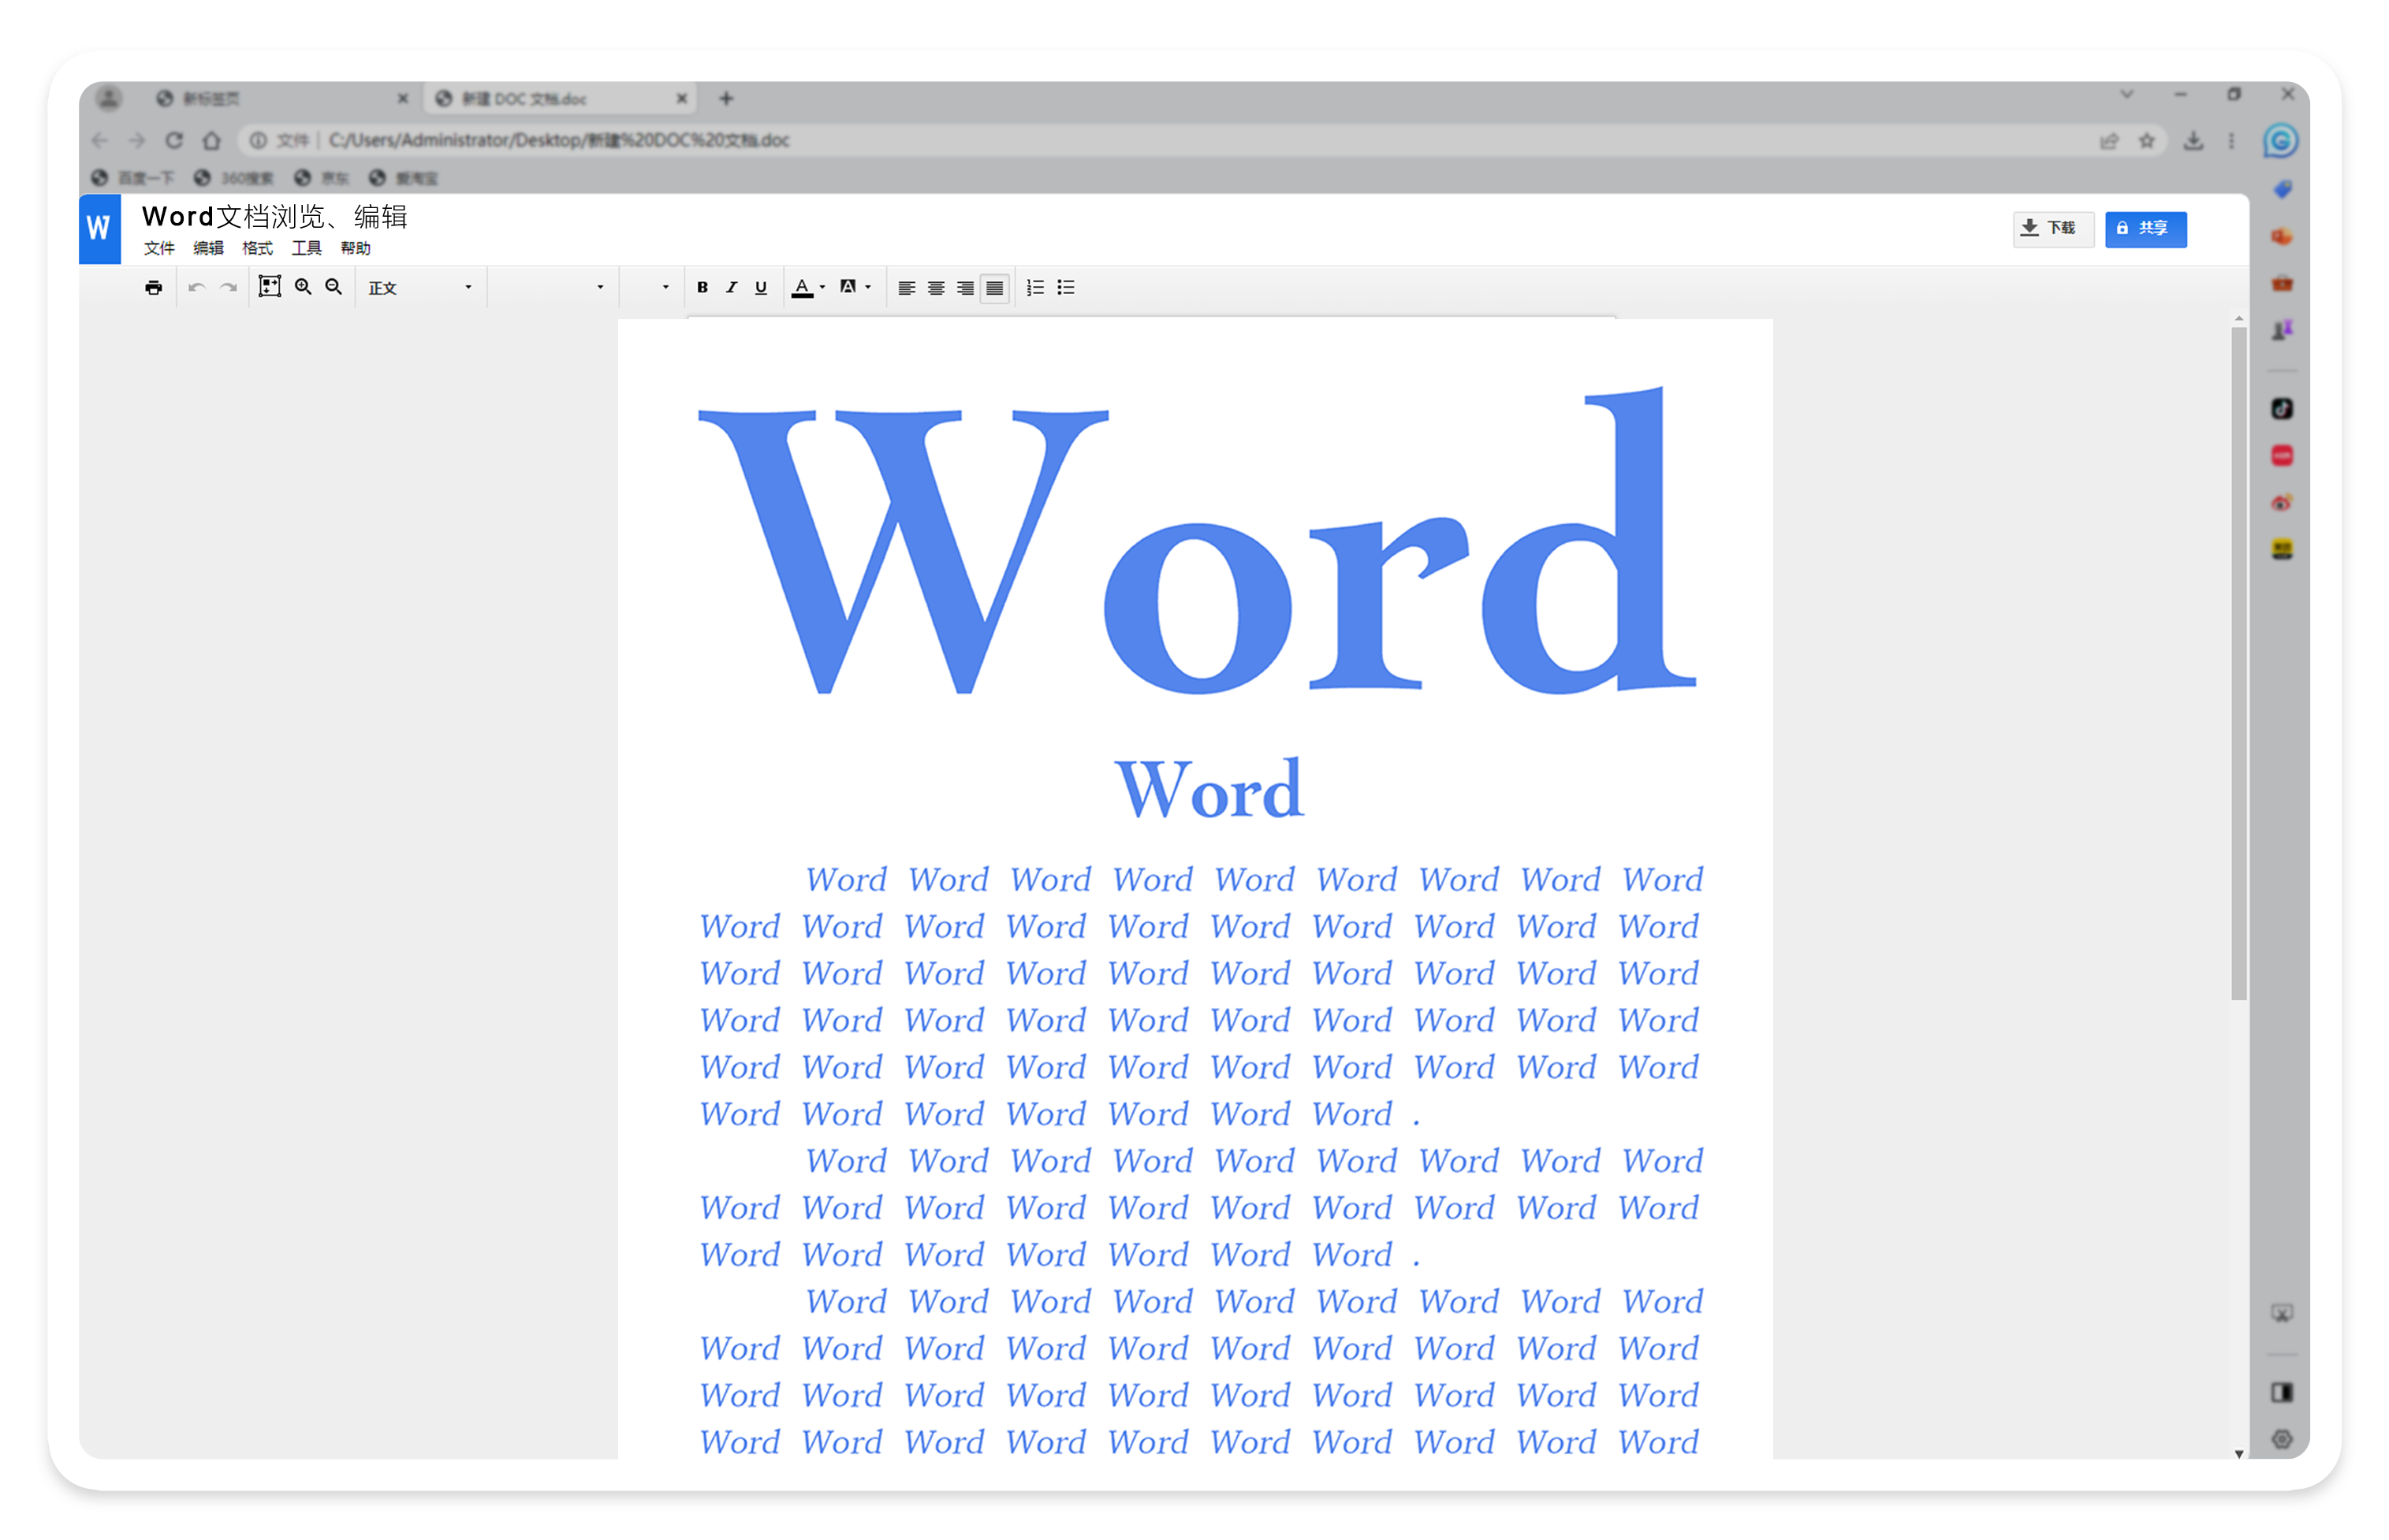The image size is (2389, 1540).
Task: Click the print icon in the toolbar
Action: click(153, 288)
